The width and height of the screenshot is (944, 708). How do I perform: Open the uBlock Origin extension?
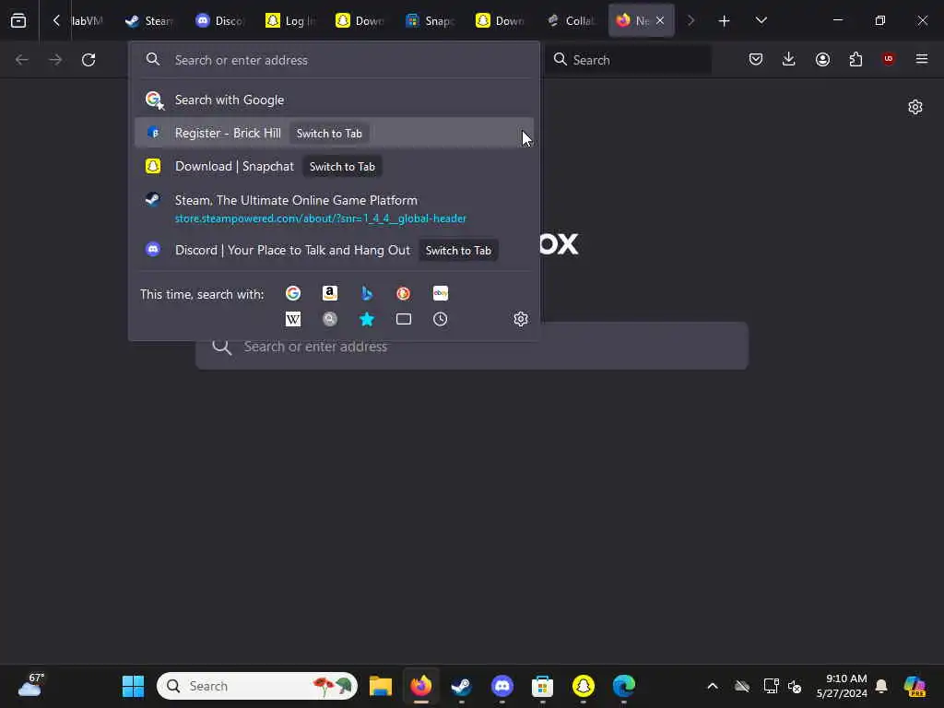pos(888,59)
